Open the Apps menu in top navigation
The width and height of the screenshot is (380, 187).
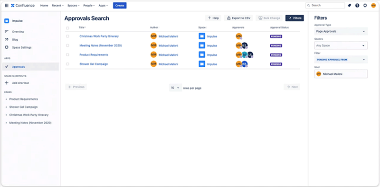pyautogui.click(x=103, y=6)
